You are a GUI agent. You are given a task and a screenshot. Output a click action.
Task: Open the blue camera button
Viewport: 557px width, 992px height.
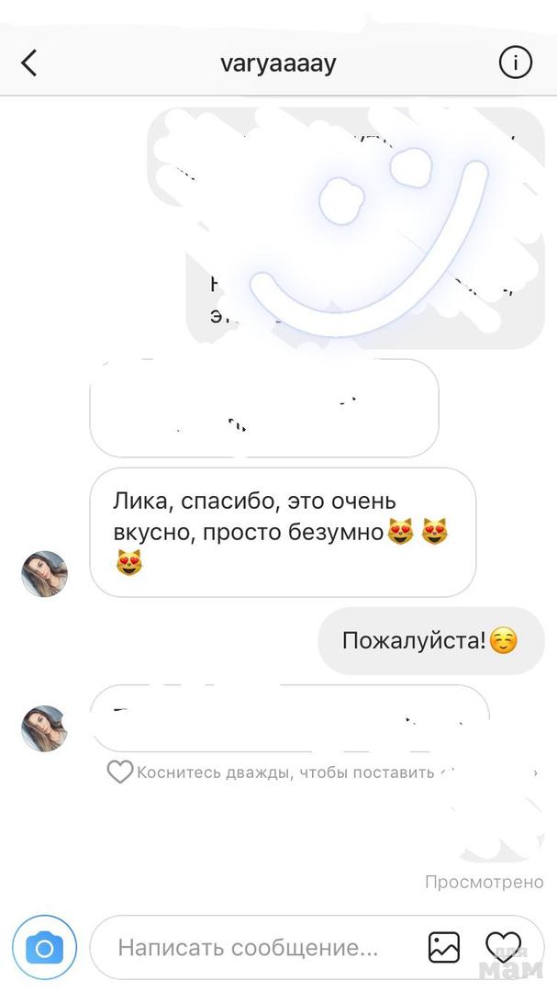pyautogui.click(x=44, y=947)
